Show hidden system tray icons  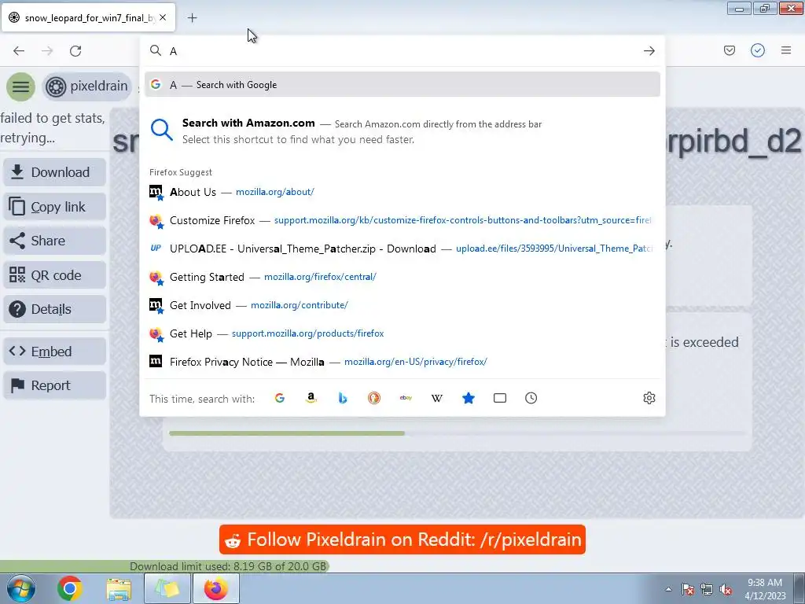click(668, 589)
